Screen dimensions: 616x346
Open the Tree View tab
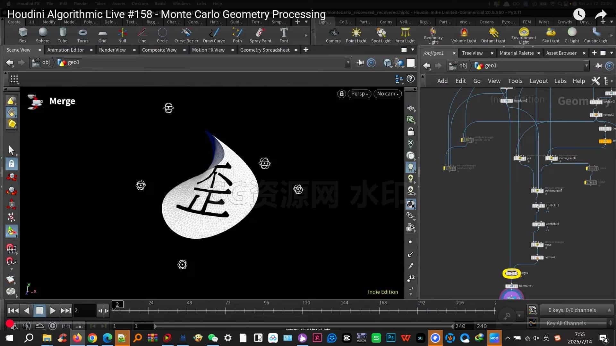click(472, 53)
